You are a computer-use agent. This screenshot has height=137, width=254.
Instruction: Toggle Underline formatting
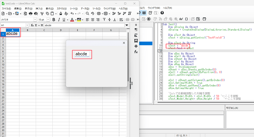64,20
